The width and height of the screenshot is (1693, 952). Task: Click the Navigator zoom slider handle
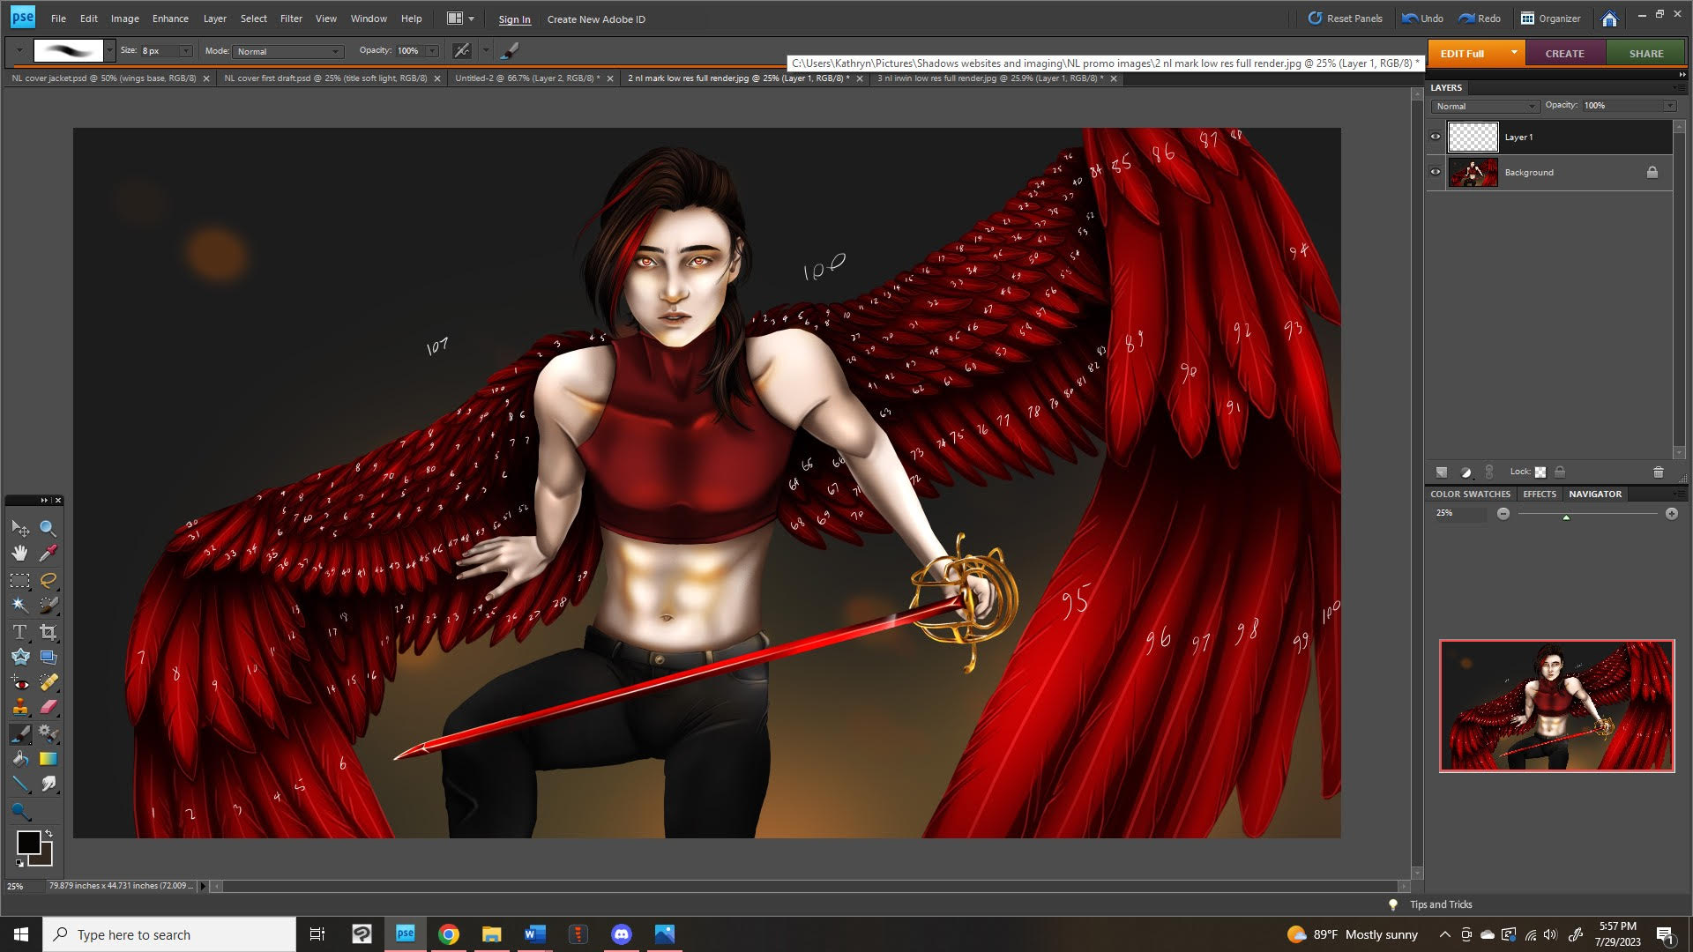[1566, 517]
